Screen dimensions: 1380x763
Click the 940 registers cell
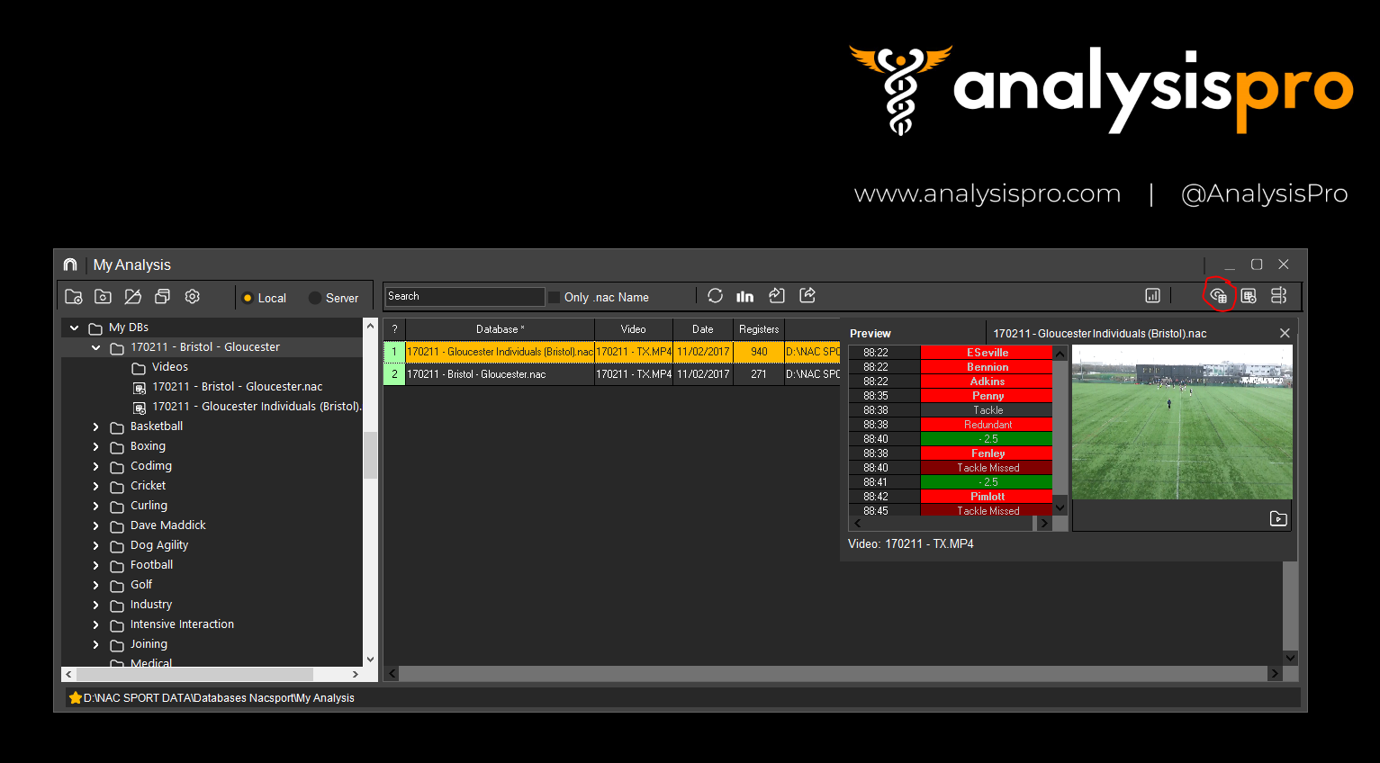[x=759, y=352]
